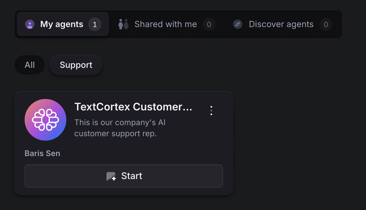Open the My agents tab
This screenshot has height=210, width=366.
click(63, 24)
